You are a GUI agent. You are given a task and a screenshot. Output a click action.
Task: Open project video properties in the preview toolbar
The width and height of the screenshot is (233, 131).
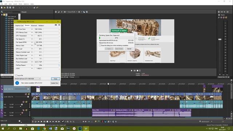(x=56, y=12)
